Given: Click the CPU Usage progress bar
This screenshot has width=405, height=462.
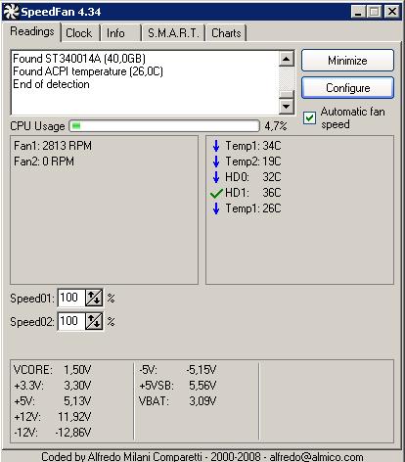Looking at the screenshot, I should [164, 126].
